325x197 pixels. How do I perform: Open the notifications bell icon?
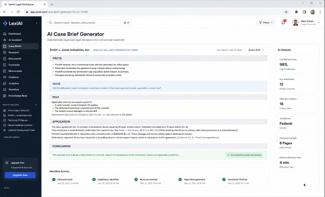(x=283, y=23)
